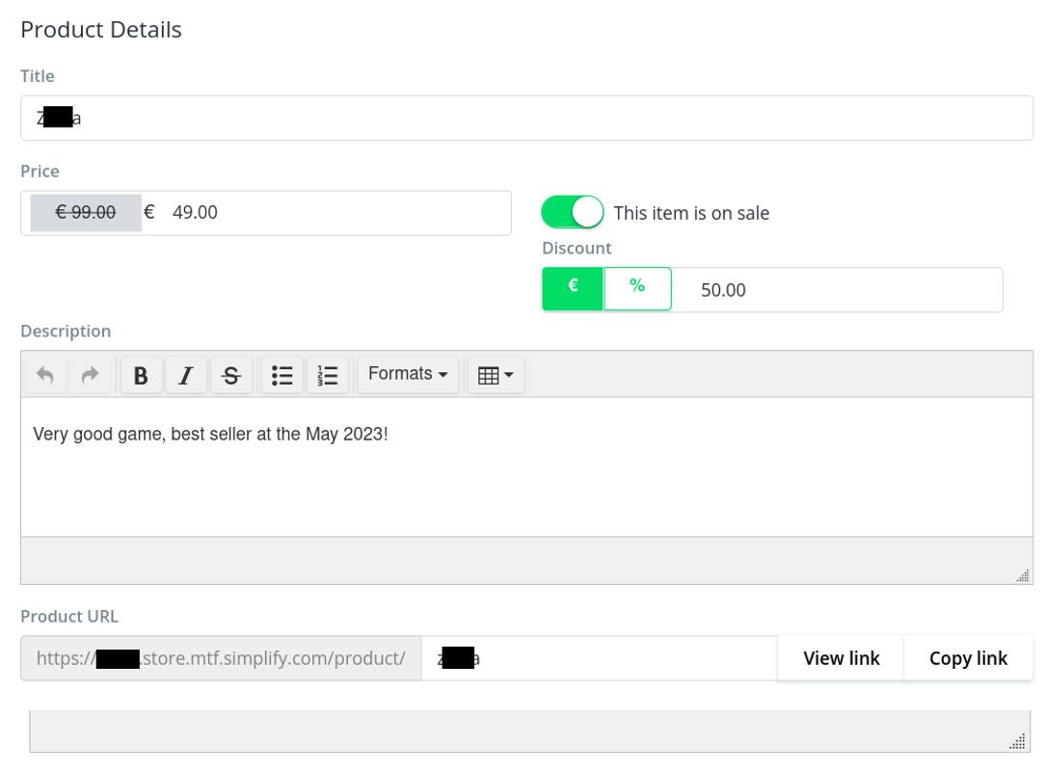Apply Italic formatting in the description editor
The image size is (1045, 771).
(x=185, y=375)
